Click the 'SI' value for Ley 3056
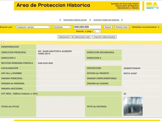 tap(125, 94)
